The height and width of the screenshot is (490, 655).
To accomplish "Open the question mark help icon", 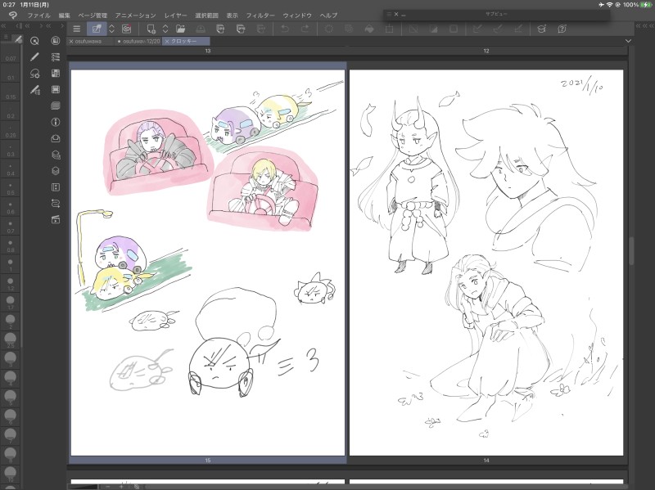I will tap(562, 29).
